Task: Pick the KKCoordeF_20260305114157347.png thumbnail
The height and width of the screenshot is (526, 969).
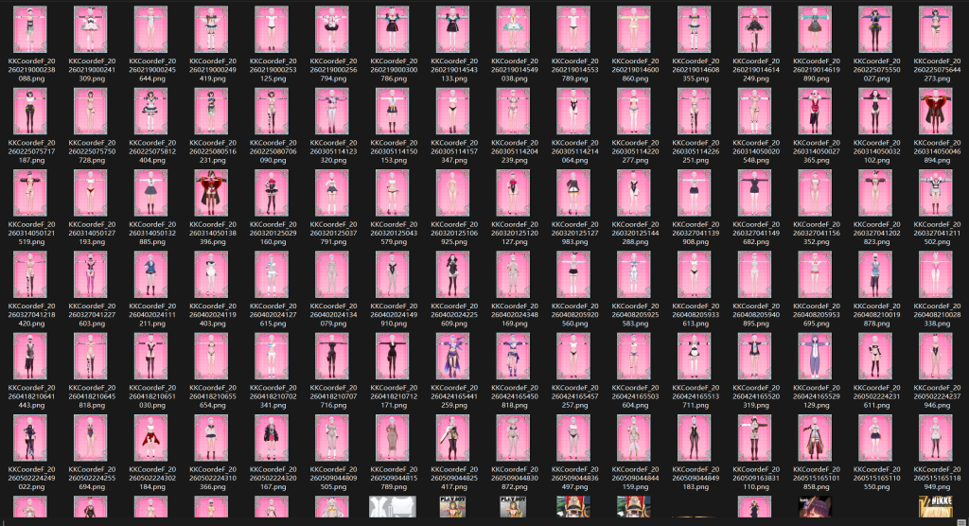Action: coord(453,112)
